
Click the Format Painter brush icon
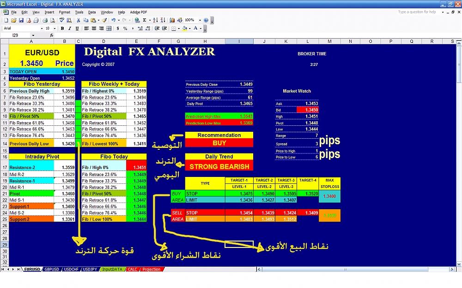coord(104,20)
